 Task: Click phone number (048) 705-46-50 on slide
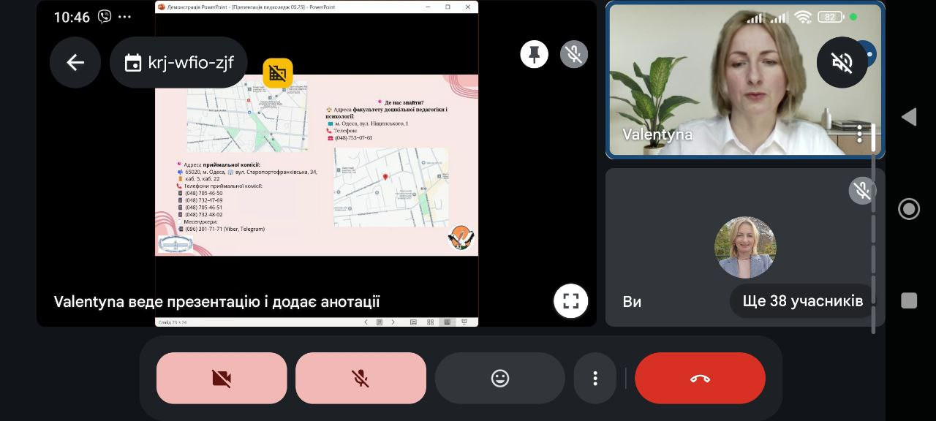coord(203,193)
